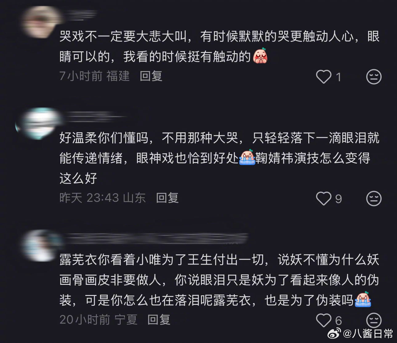Reply to the 20小时前 宁夏 comment
The width and height of the screenshot is (397, 343).
coord(159,320)
